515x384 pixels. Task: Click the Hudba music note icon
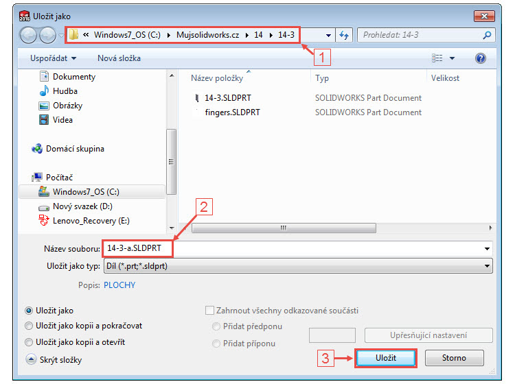pyautogui.click(x=44, y=91)
